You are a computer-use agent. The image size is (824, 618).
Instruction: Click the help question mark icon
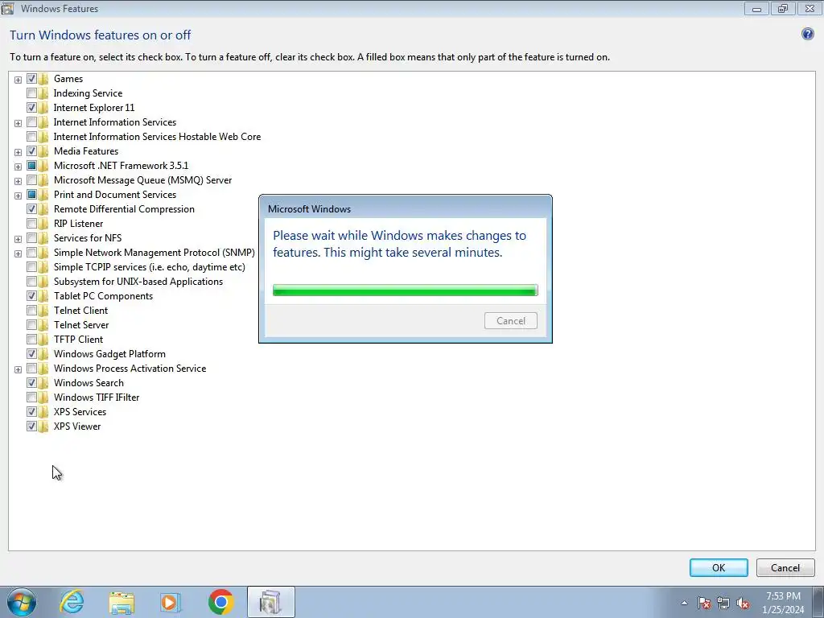(807, 34)
